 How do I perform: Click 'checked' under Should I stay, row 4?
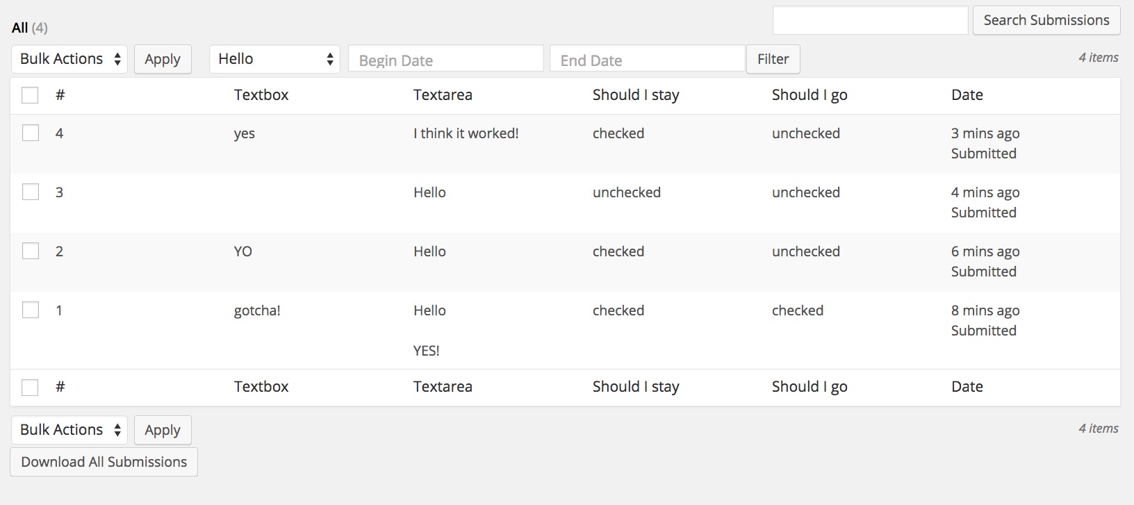click(618, 133)
